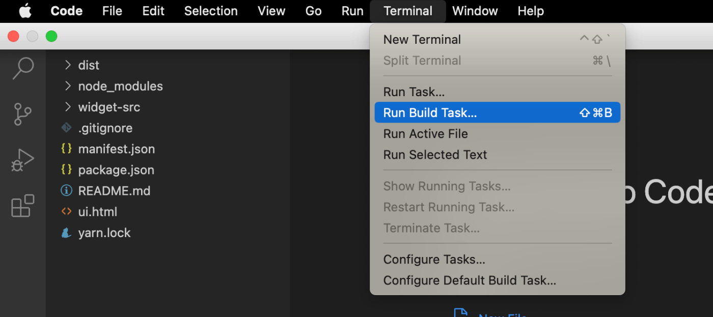Click the Apple logo menu
This screenshot has width=713, height=317.
click(x=25, y=11)
